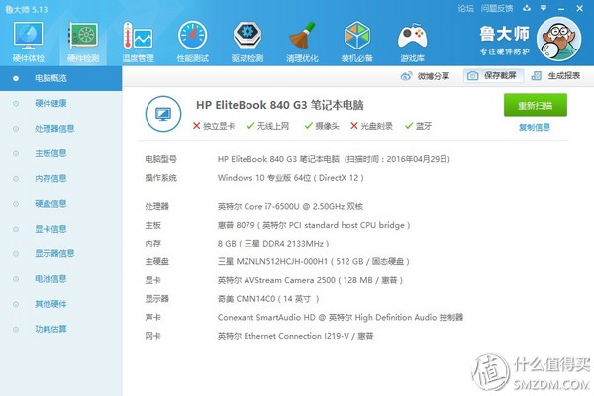
Task: Minimize the 鲁大师 window
Action: coord(561,8)
